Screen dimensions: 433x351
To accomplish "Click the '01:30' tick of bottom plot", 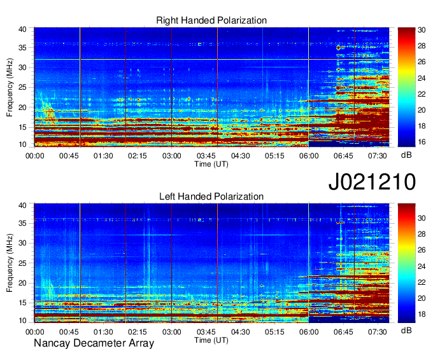I will pos(103,332).
